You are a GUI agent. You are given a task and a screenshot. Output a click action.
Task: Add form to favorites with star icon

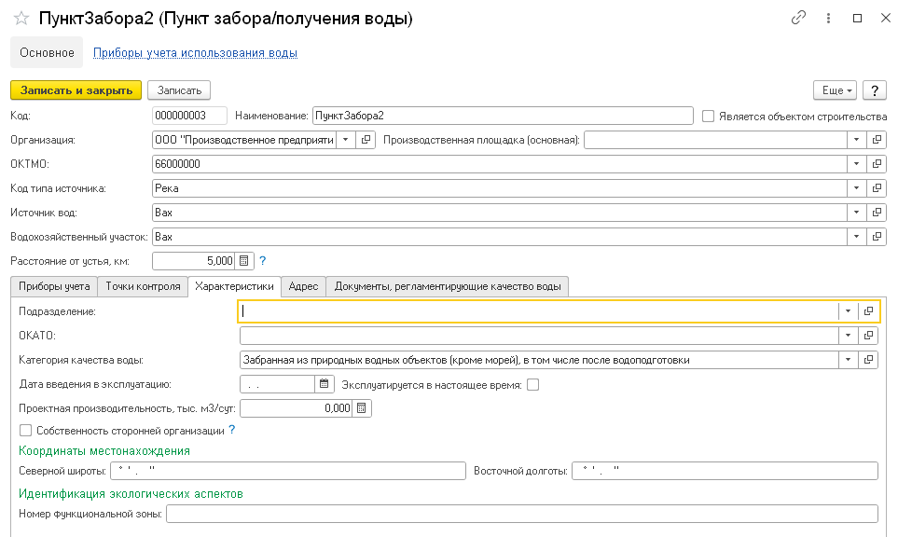click(21, 19)
